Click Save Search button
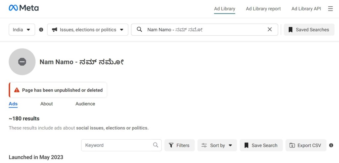The width and height of the screenshot is (339, 163). [261, 145]
